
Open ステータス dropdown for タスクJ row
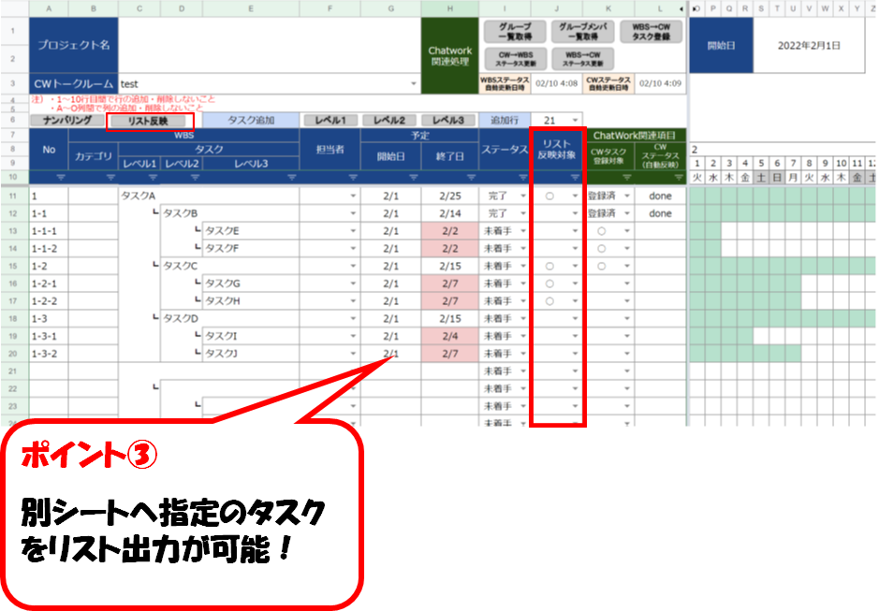523,354
